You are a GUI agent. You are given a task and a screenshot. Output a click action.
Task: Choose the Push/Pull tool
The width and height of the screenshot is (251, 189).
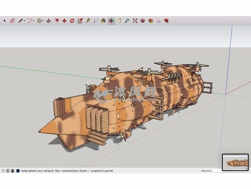(48, 20)
